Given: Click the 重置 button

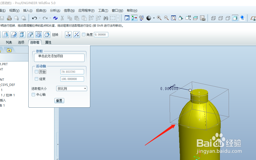Looking at the screenshot, I should click(x=59, y=101).
